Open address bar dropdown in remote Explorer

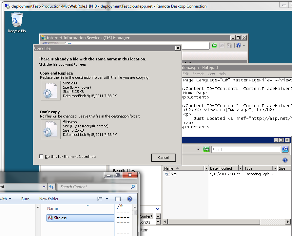click(198, 149)
